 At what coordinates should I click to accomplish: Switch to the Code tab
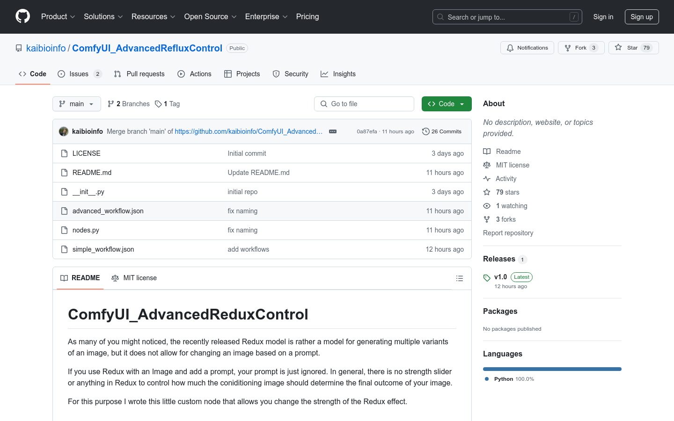pos(33,74)
